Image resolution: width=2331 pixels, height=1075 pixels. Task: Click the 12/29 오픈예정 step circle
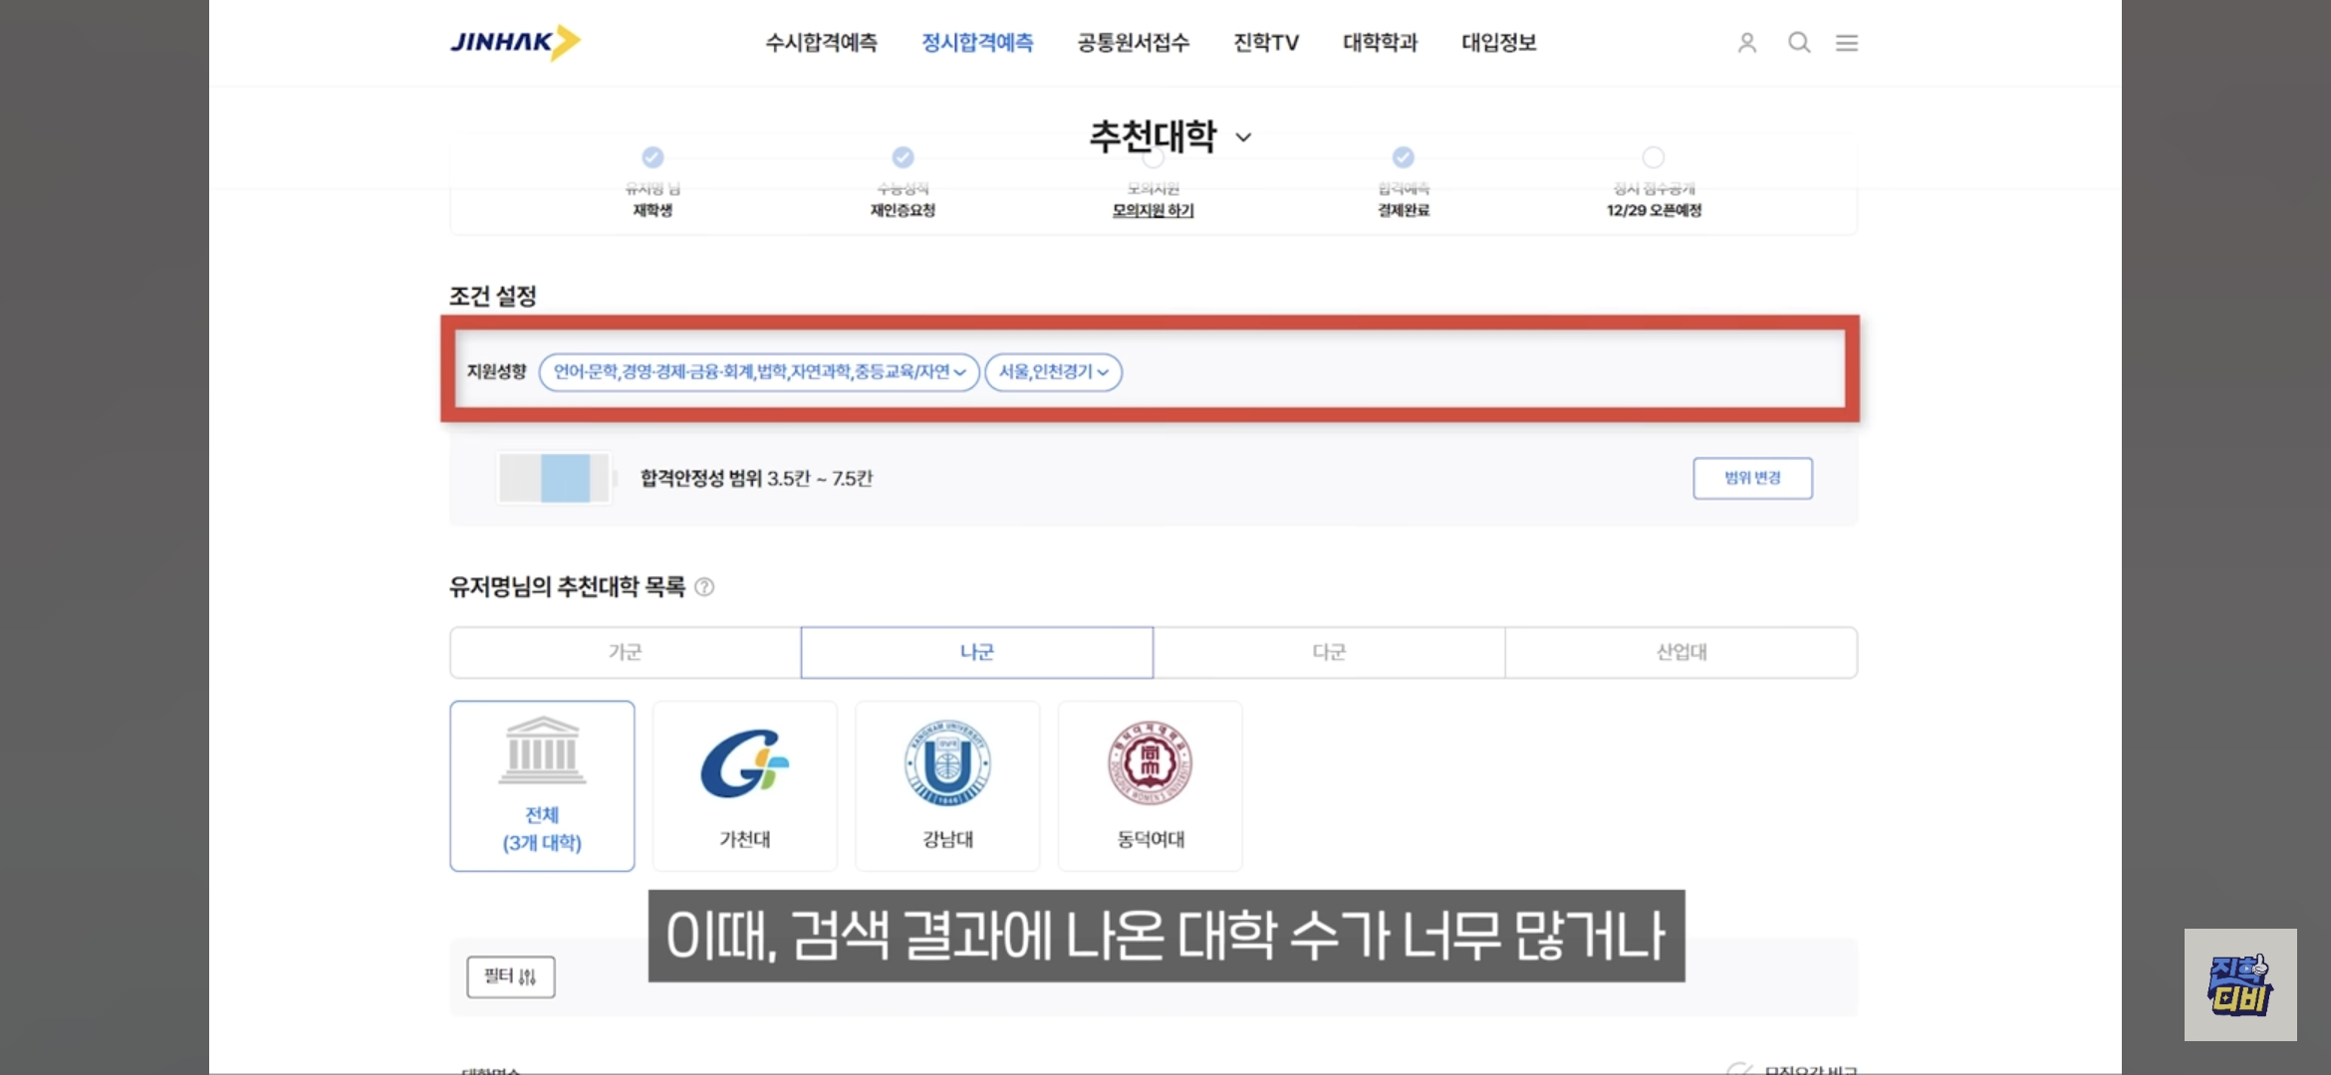pos(1654,157)
